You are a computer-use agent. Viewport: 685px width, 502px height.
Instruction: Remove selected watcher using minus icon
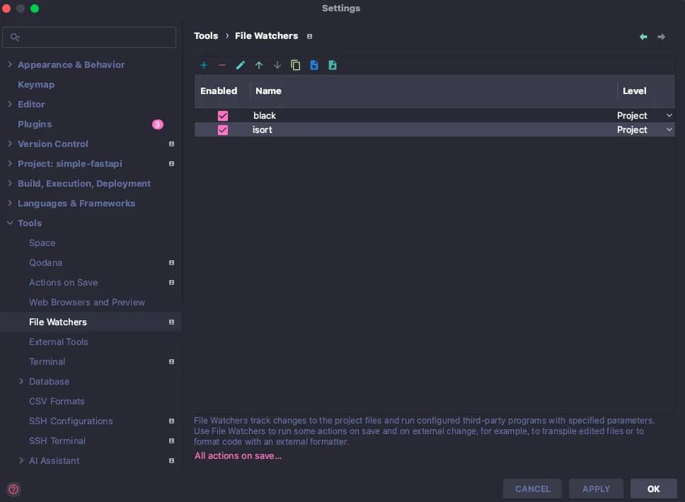point(222,66)
